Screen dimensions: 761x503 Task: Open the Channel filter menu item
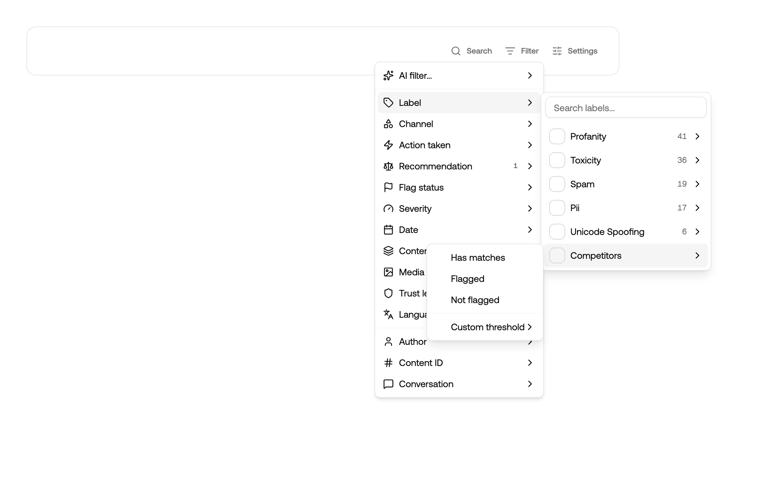(x=459, y=124)
